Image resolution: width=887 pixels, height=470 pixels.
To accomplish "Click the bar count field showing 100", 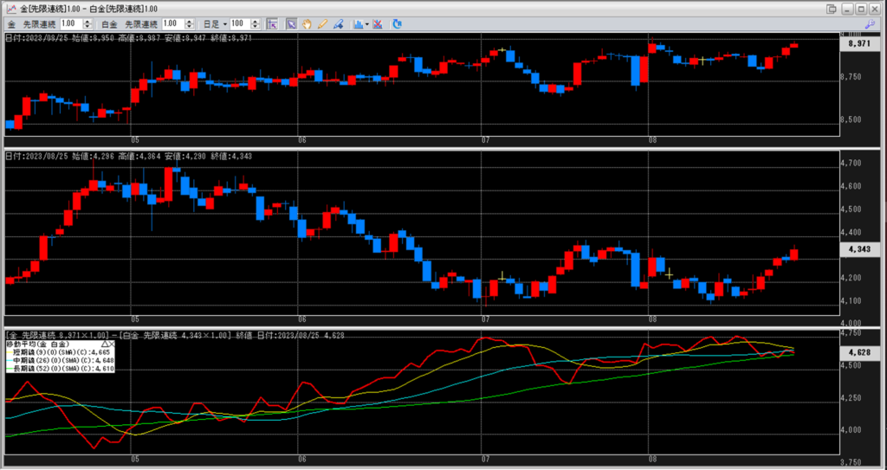I will (x=240, y=23).
